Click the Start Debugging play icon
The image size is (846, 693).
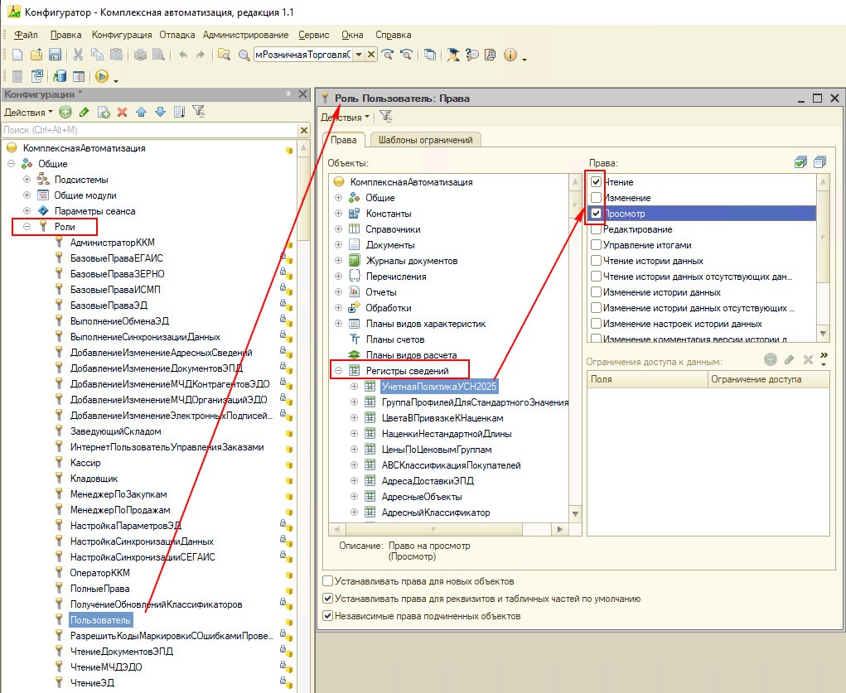pos(102,77)
